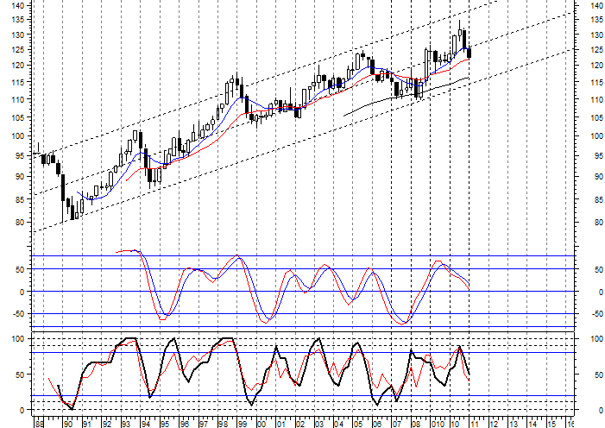Click the 115 value on the right price axis
This screenshot has height=428, width=605.
coord(598,83)
